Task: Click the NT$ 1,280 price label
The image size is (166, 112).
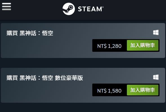Action: [109, 46]
